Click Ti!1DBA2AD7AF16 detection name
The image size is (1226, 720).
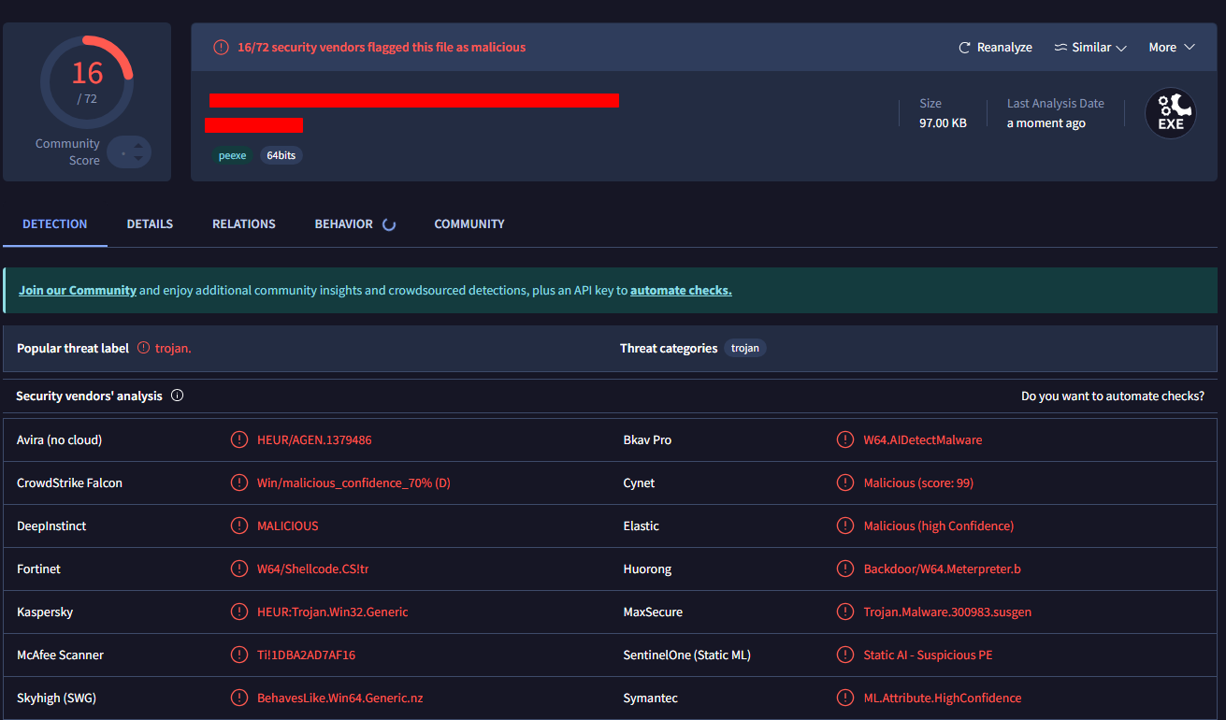306,655
